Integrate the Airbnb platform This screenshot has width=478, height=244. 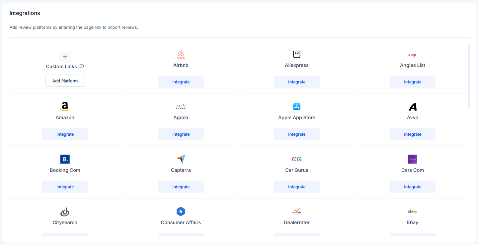(181, 82)
